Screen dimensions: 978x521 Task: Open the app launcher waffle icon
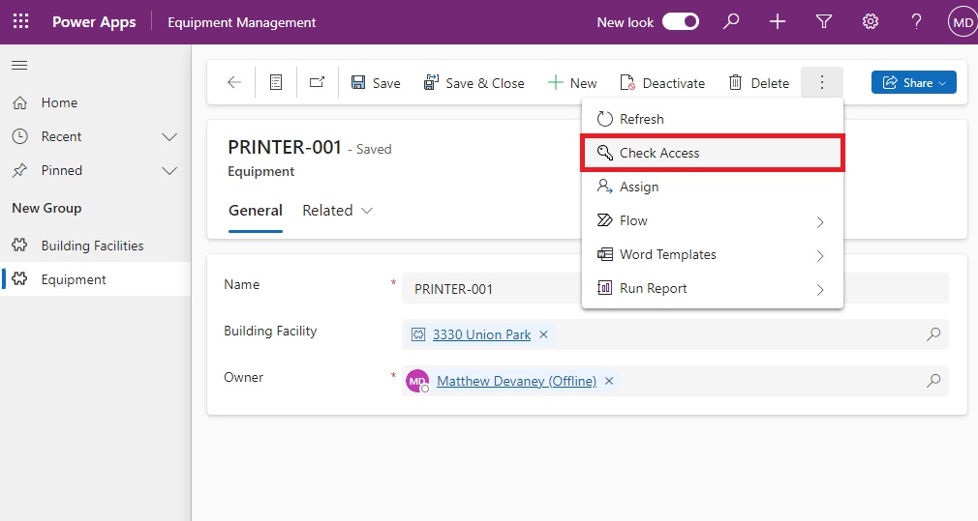click(x=20, y=22)
